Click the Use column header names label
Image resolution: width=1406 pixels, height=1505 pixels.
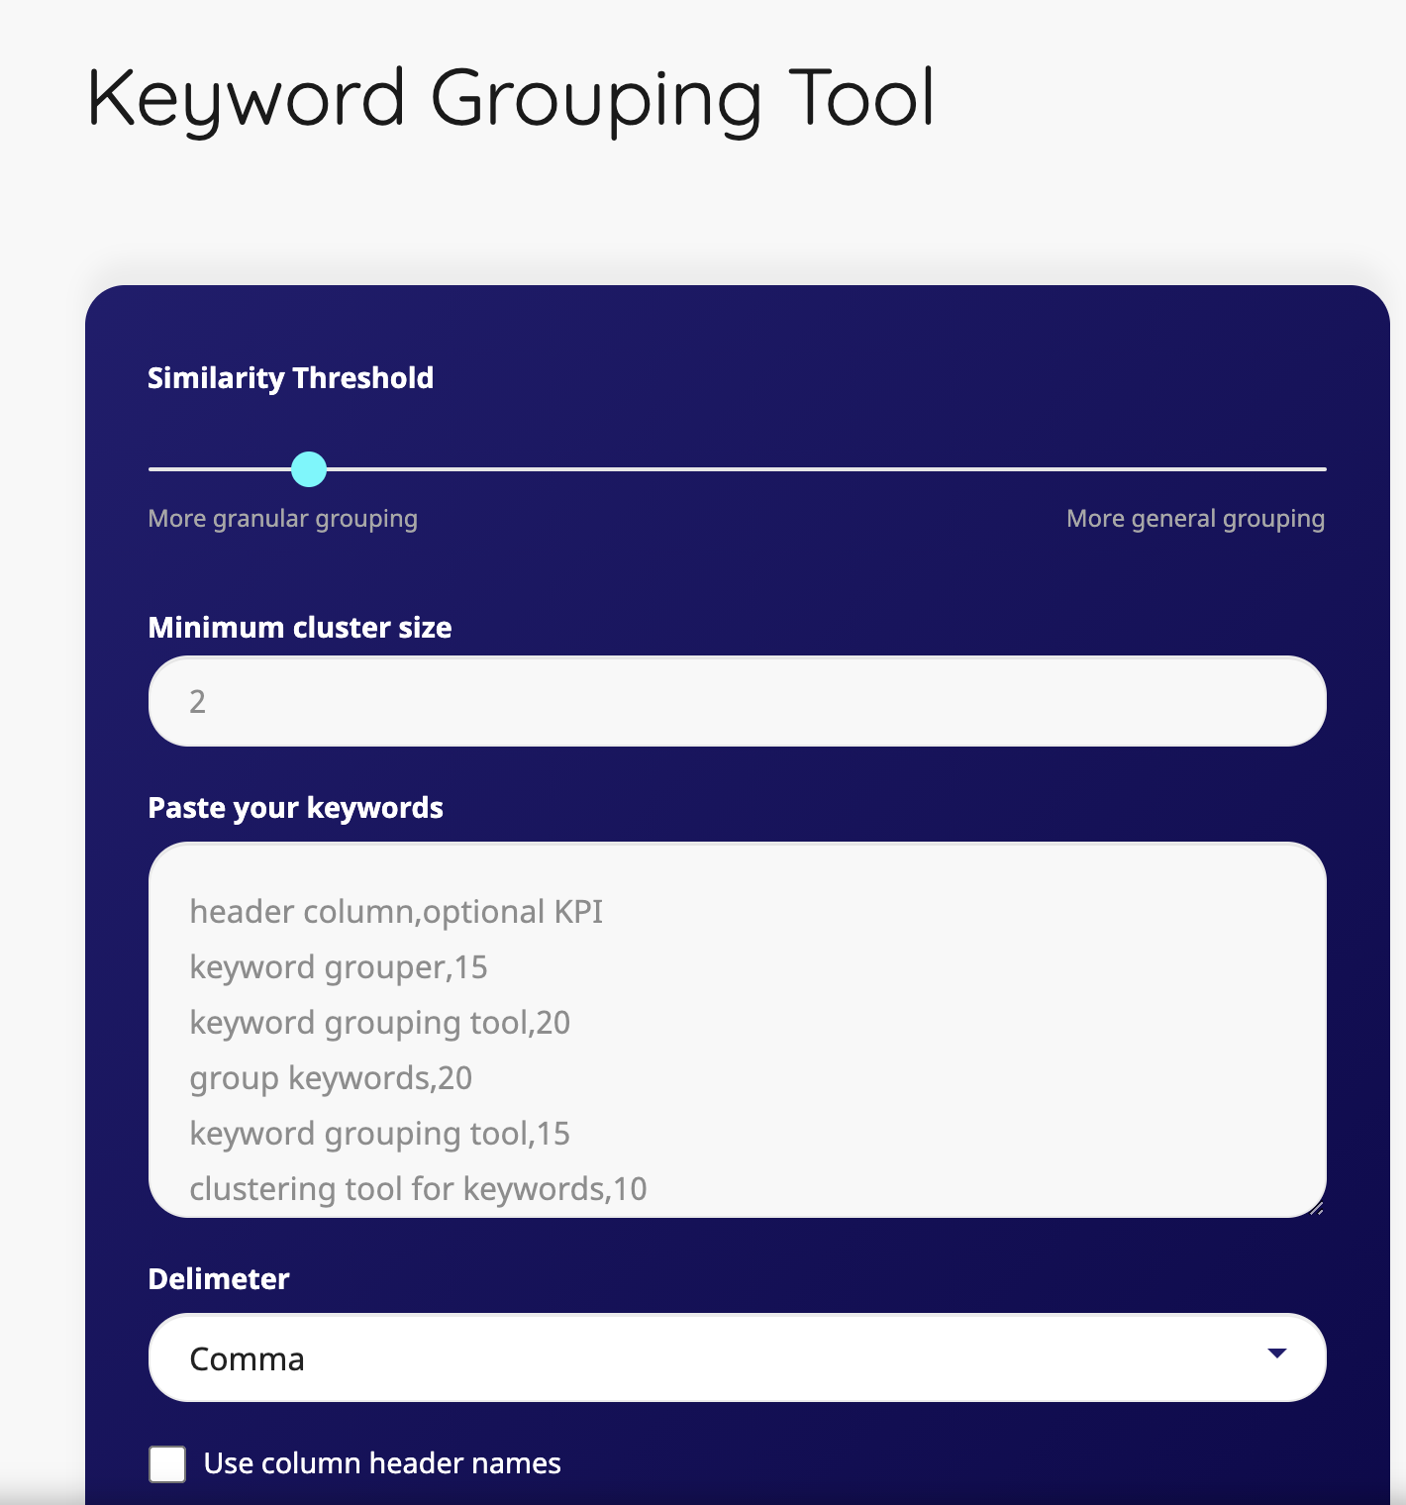pos(382,1463)
